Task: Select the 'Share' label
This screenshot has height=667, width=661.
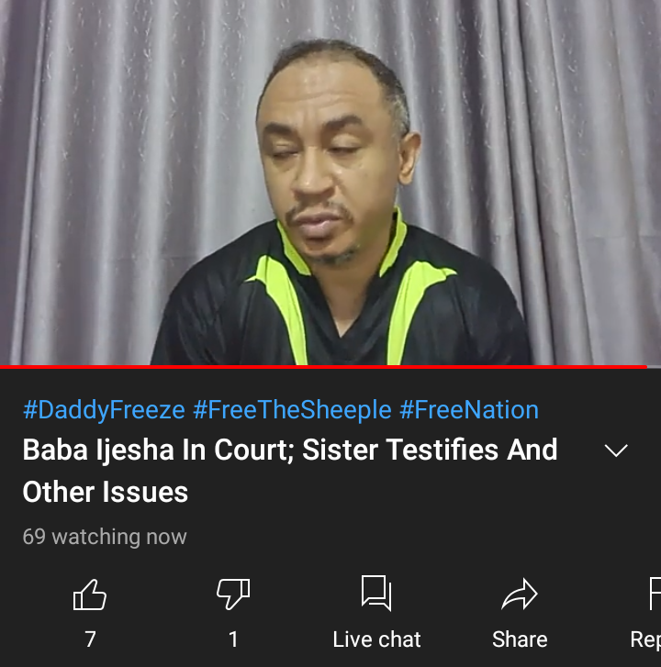Action: pos(520,639)
